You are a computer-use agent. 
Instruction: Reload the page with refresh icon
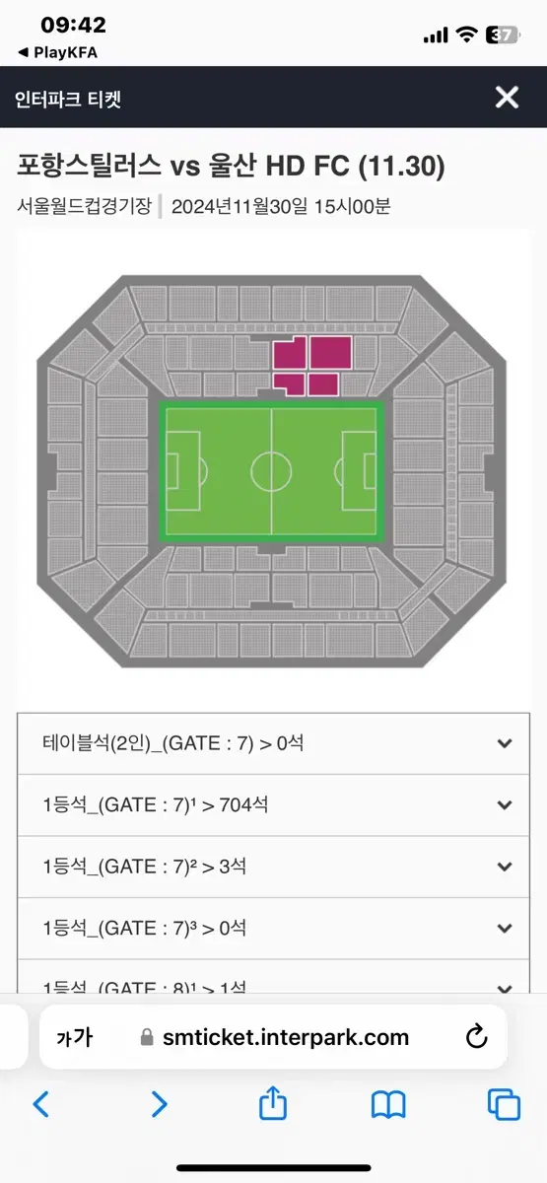[476, 1036]
